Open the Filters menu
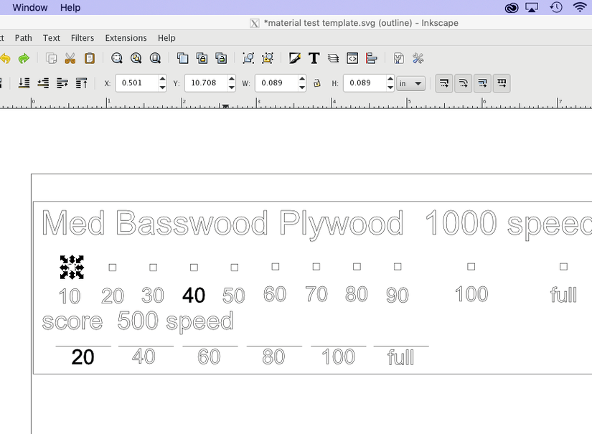The width and height of the screenshot is (592, 434). (82, 38)
